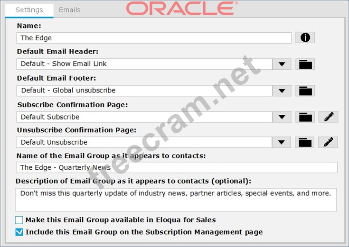
Task: Click the Default - Show Email Link box
Action: point(144,64)
